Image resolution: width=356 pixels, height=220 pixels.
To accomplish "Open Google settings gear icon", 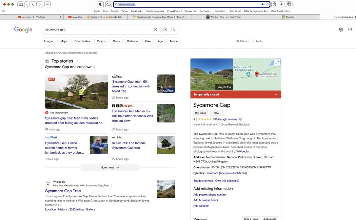I will (341, 30).
